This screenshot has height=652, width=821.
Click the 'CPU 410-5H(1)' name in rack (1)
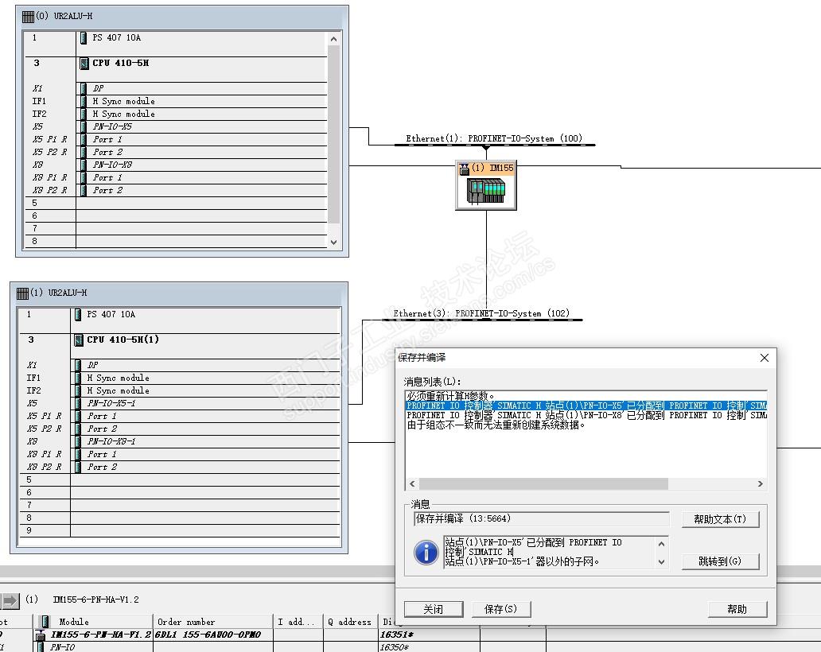(x=123, y=340)
